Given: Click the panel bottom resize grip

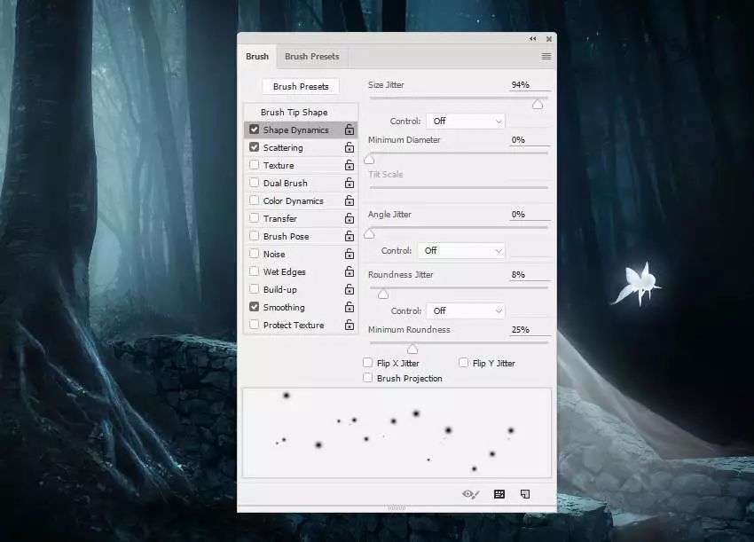Looking at the screenshot, I should pos(397,508).
